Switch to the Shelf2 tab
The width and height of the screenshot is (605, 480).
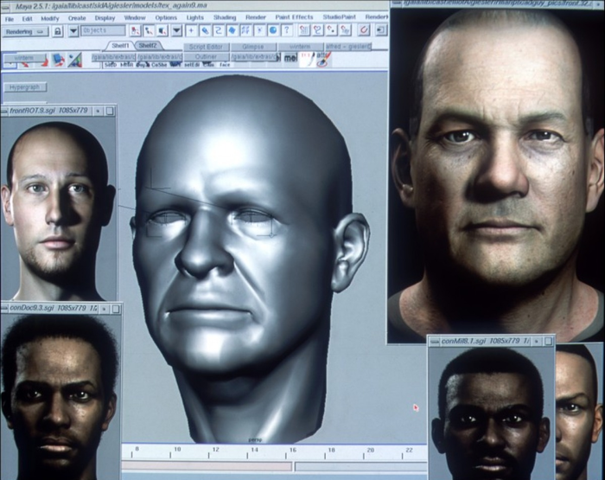[148, 45]
